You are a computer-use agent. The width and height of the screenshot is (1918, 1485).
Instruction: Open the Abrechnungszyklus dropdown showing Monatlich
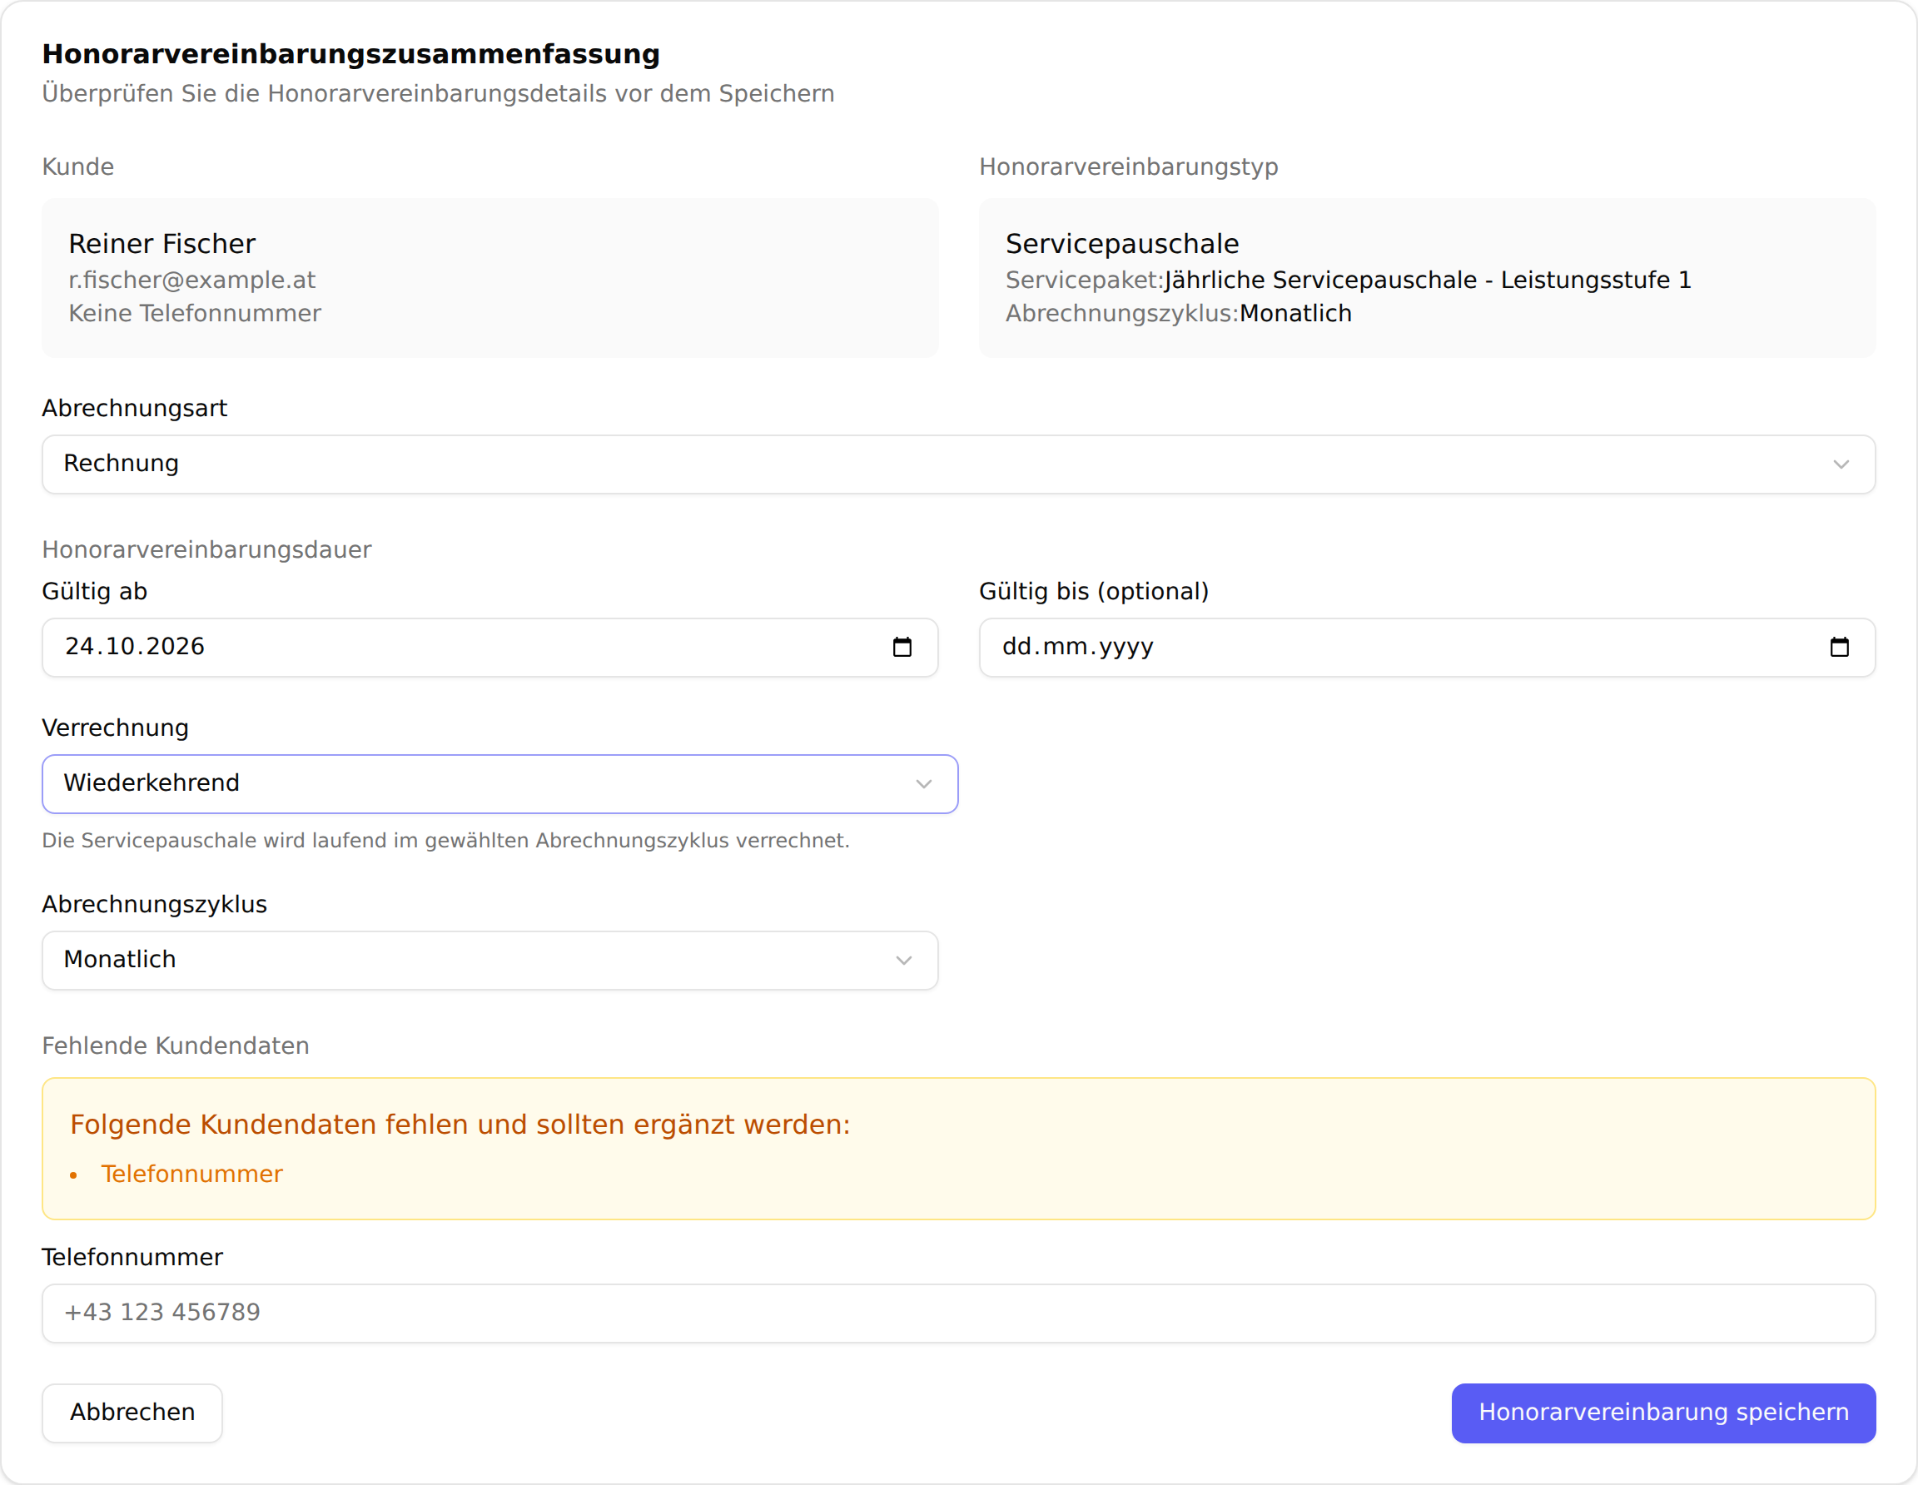pyautogui.click(x=490, y=960)
